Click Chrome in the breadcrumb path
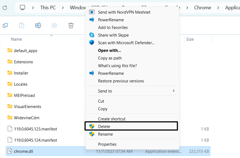Screen dimensions: 240x158 [202, 8]
